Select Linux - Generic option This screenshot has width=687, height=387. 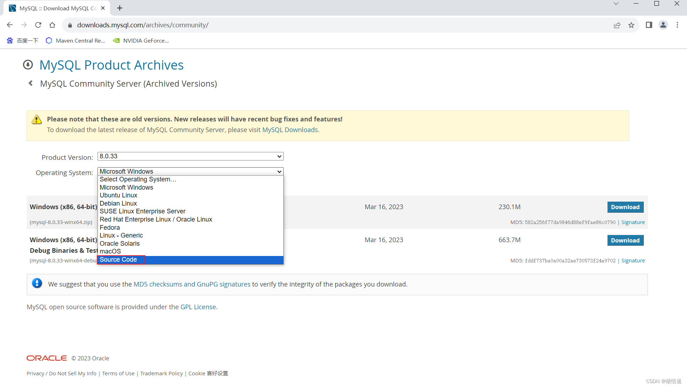(x=190, y=235)
